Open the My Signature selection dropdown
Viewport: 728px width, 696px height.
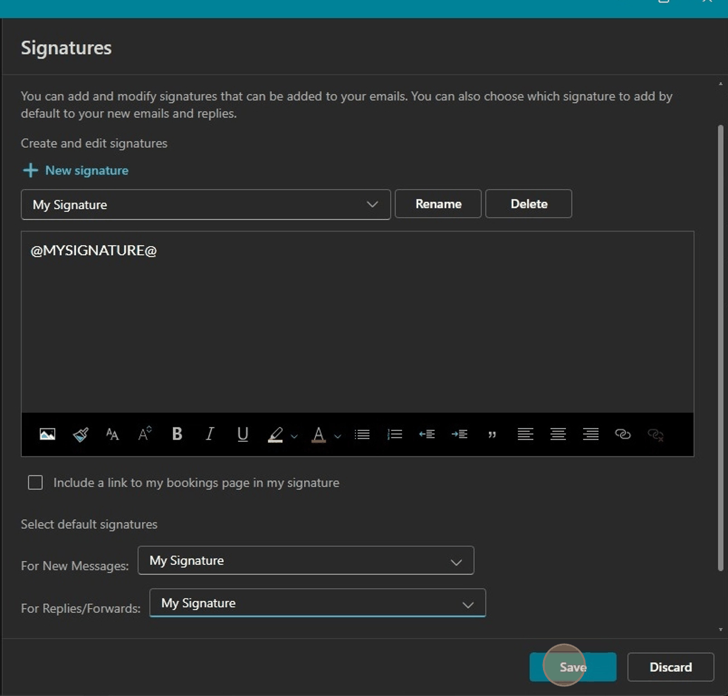click(206, 204)
